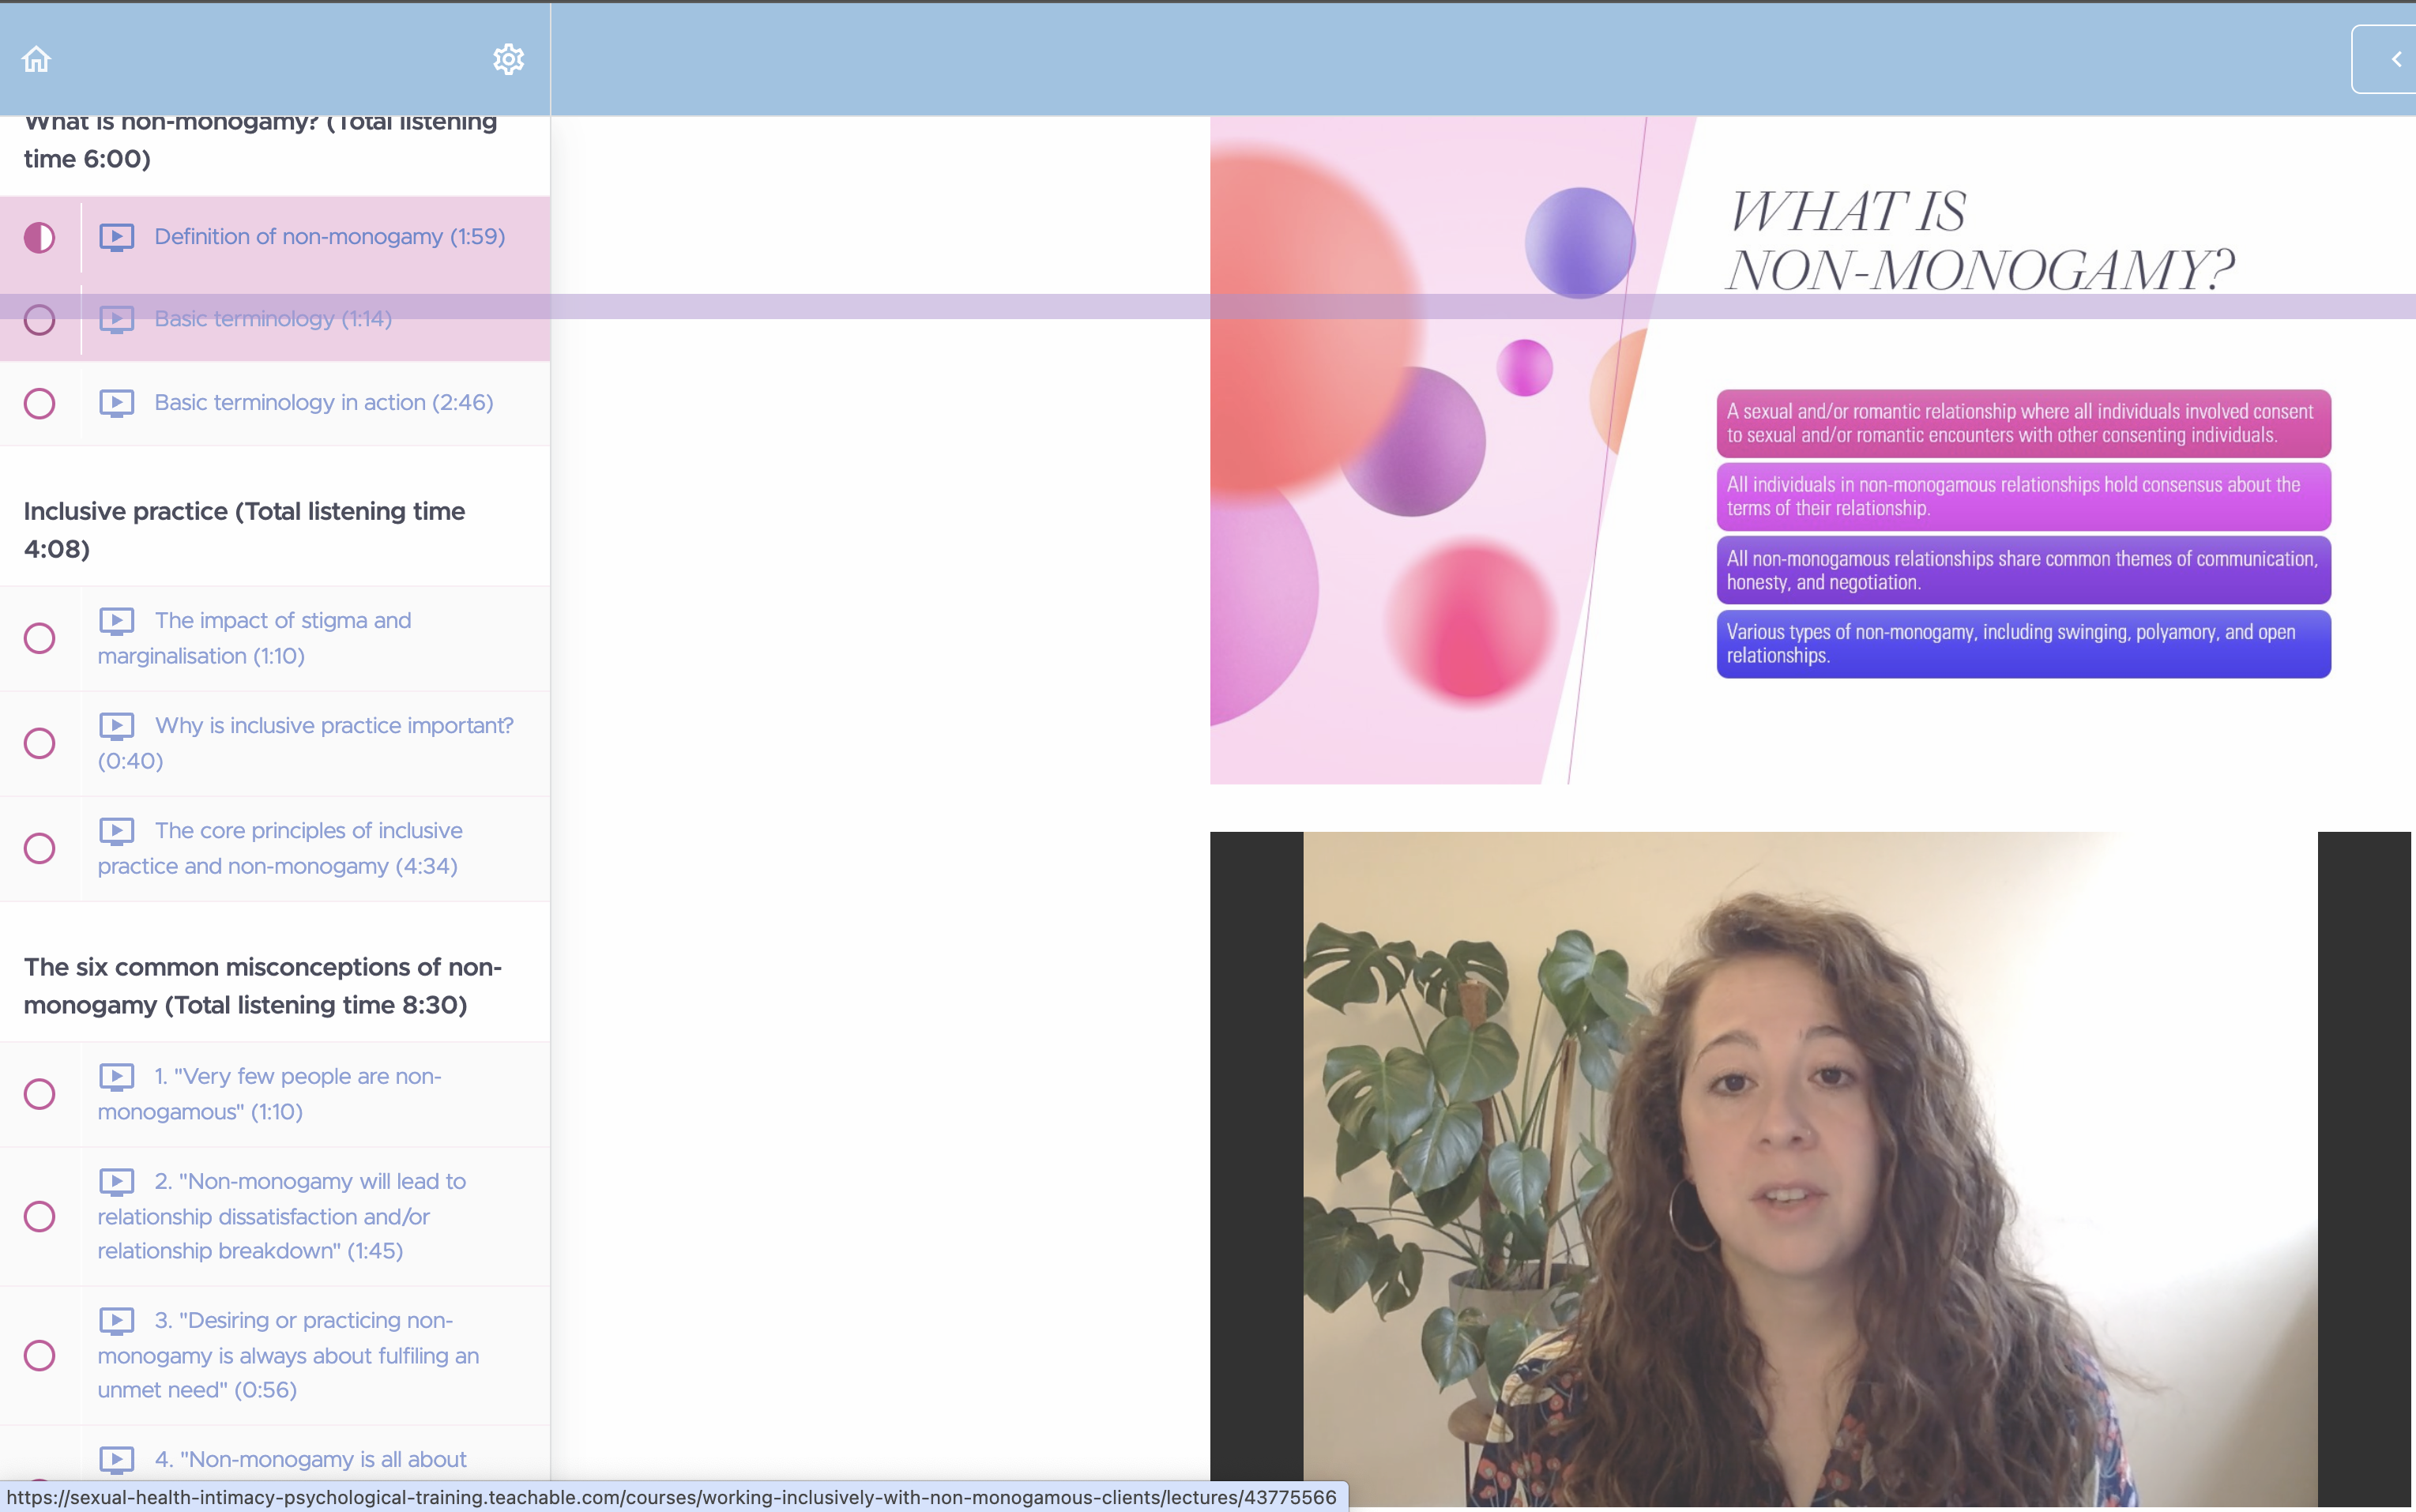This screenshot has width=2416, height=1512.
Task: Click blue 'Various types of non-monogamy' box
Action: click(2023, 644)
